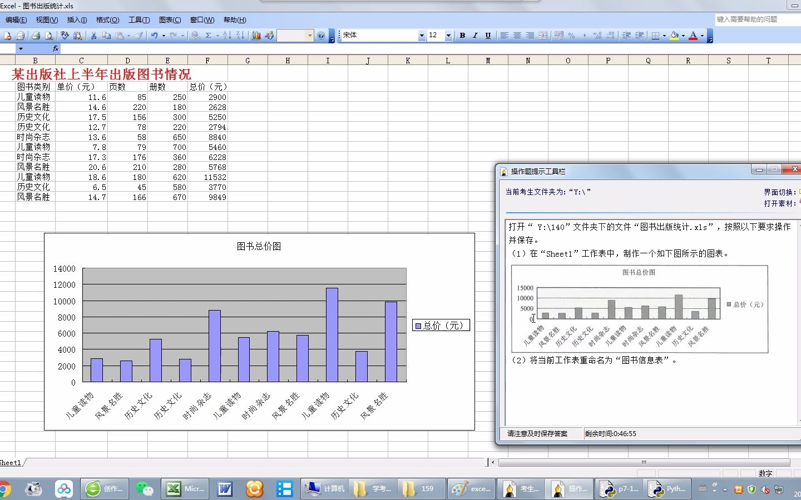Image resolution: width=801 pixels, height=500 pixels.
Task: Open the 编辑(E) menu
Action: pyautogui.click(x=16, y=20)
